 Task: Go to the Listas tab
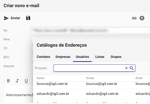tap(100, 57)
